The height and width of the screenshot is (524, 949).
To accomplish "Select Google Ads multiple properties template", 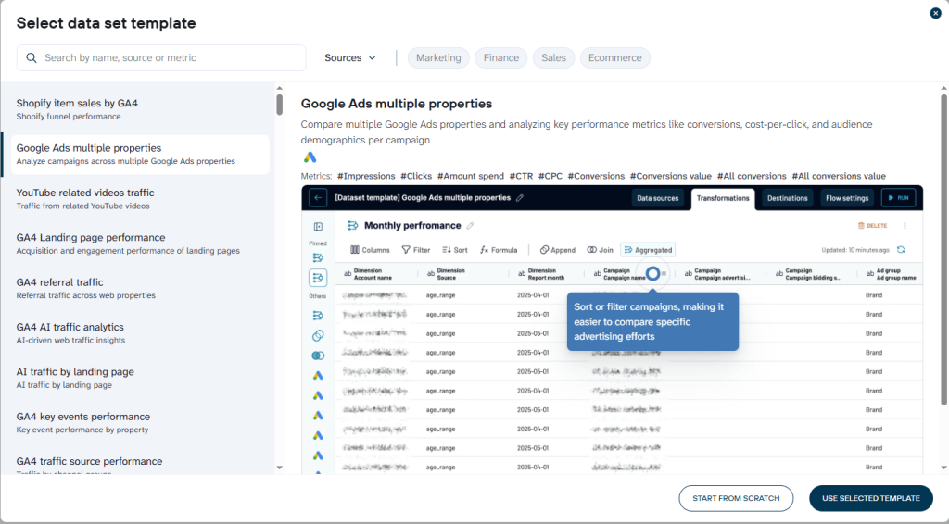I will click(140, 154).
